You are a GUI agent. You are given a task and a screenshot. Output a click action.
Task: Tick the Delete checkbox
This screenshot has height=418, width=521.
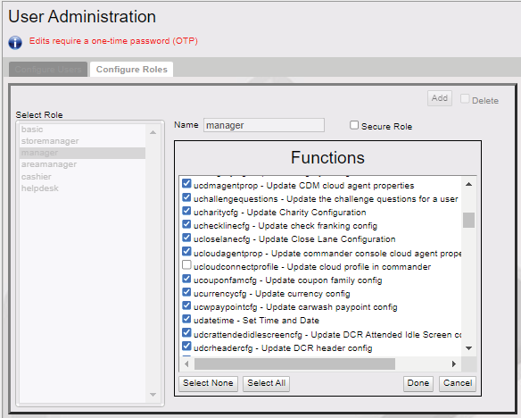point(465,99)
